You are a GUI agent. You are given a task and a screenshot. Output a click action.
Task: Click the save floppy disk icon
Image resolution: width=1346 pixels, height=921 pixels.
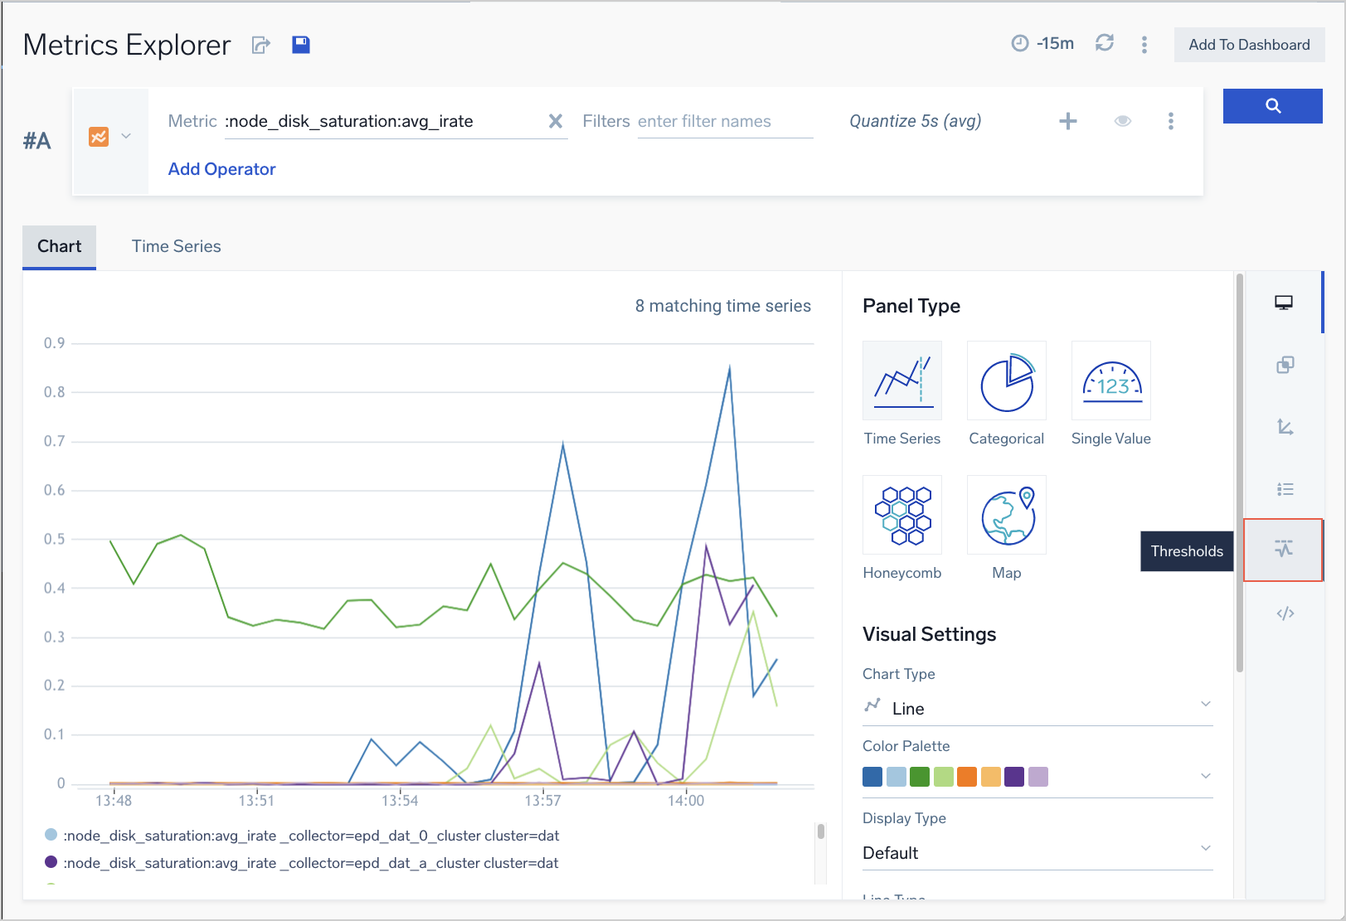(x=301, y=45)
